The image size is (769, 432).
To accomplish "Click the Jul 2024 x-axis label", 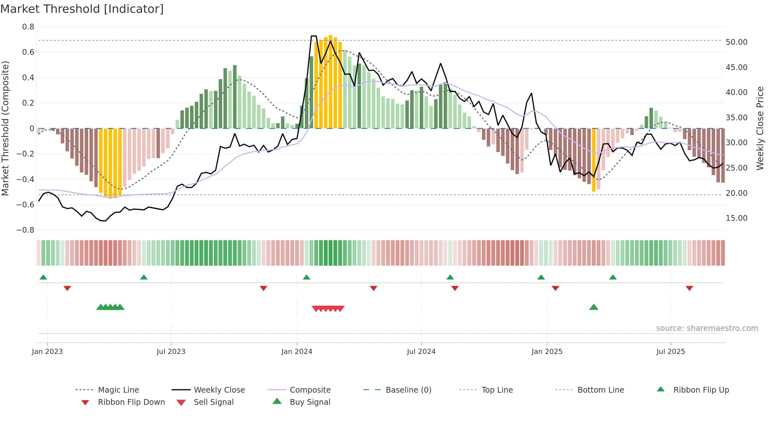I will (421, 351).
